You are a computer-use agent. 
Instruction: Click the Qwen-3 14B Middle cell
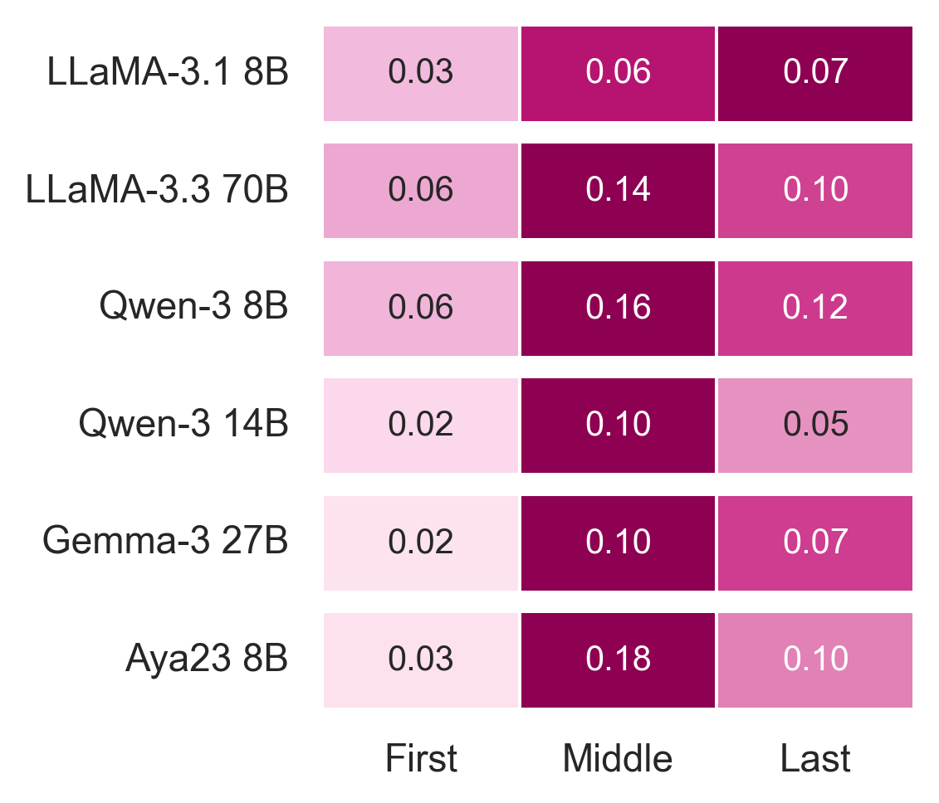pyautogui.click(x=618, y=425)
